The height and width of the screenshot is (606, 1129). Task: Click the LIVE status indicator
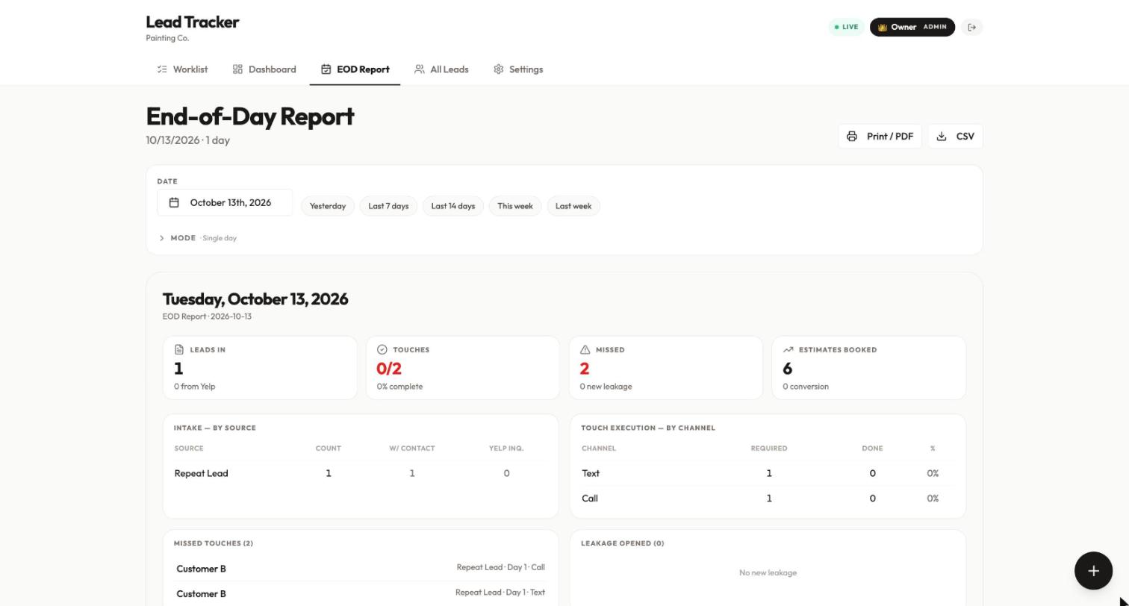[846, 28]
